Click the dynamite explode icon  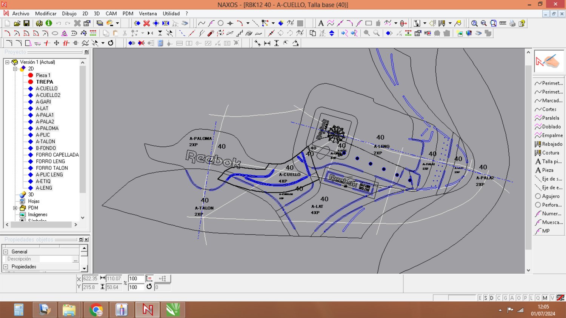pyautogui.click(x=211, y=33)
